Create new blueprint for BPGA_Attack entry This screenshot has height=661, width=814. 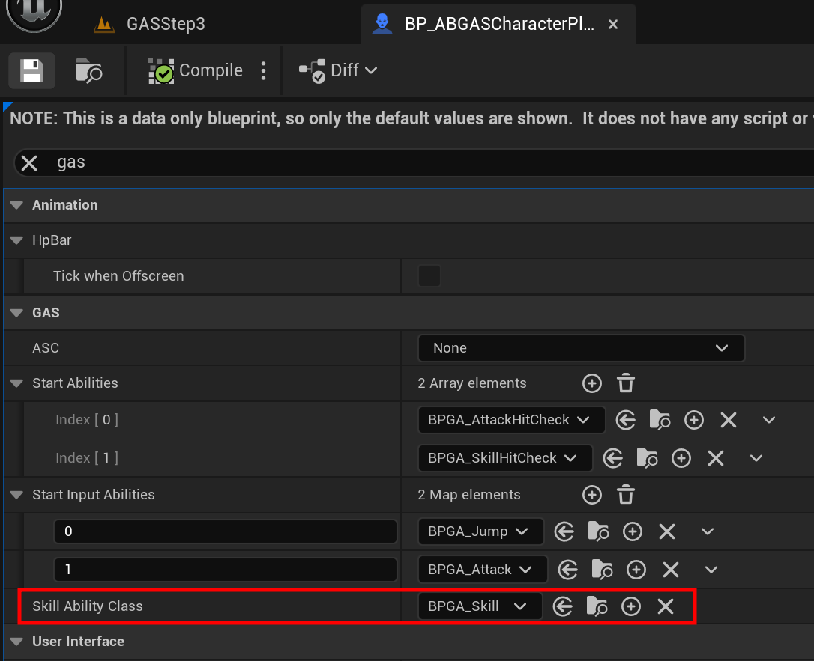(636, 570)
